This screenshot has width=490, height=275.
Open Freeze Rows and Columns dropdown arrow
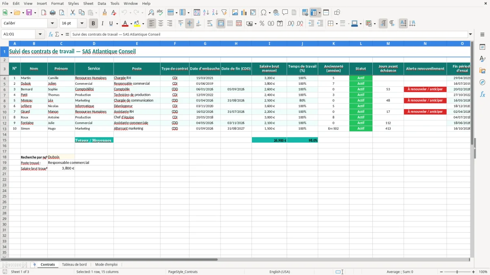(319, 13)
